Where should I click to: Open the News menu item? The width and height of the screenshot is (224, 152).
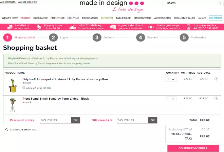pos(202,18)
